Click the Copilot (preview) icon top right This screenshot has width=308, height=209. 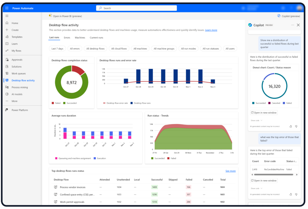(x=279, y=16)
